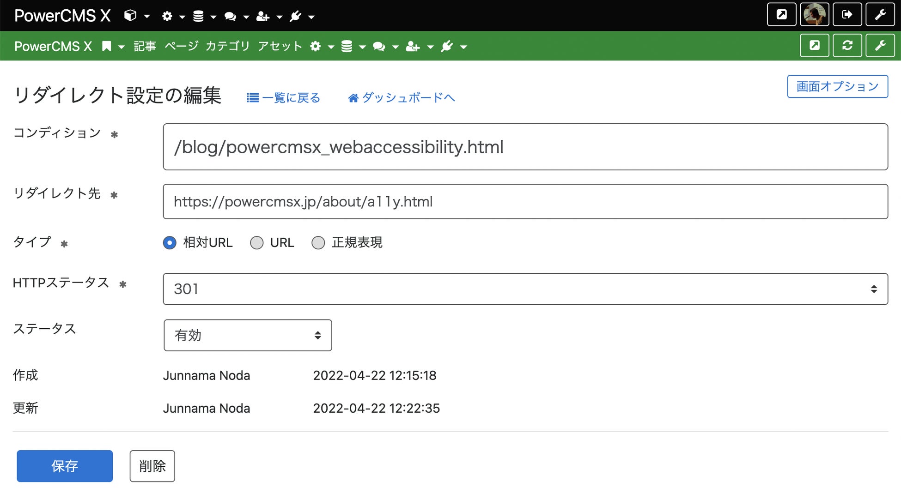Click Junnama Noda in the 作成 row

(x=207, y=375)
